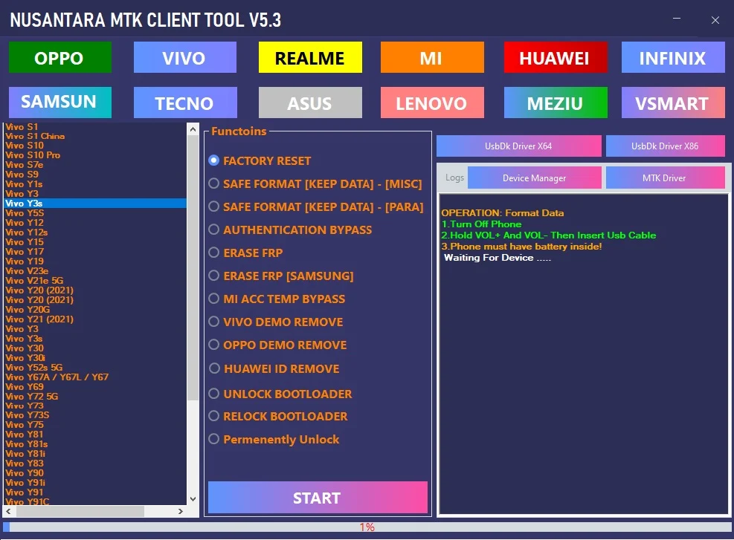Select Vivo S1 in device list

(x=95, y=126)
